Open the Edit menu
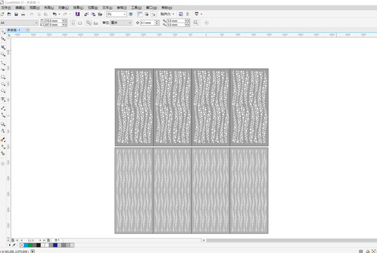The image size is (377, 253). pos(20,8)
